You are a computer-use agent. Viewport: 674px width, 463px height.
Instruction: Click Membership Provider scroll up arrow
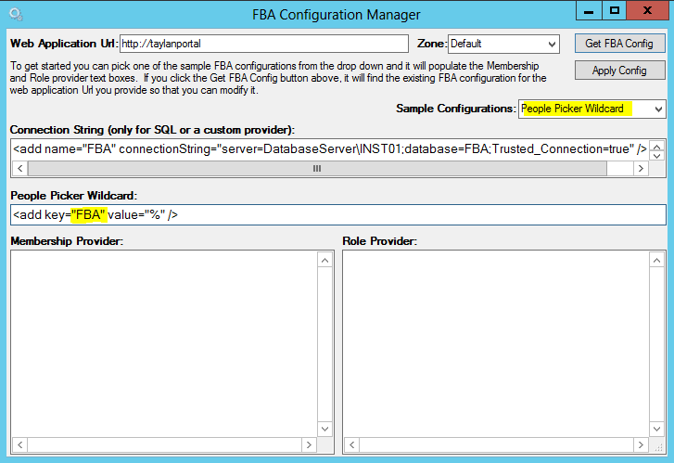click(325, 260)
